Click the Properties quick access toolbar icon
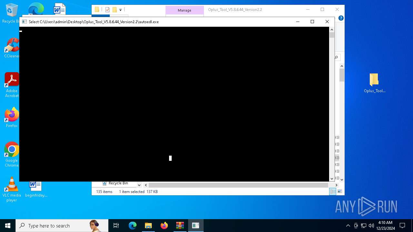This screenshot has height=232, width=413. pos(107,10)
